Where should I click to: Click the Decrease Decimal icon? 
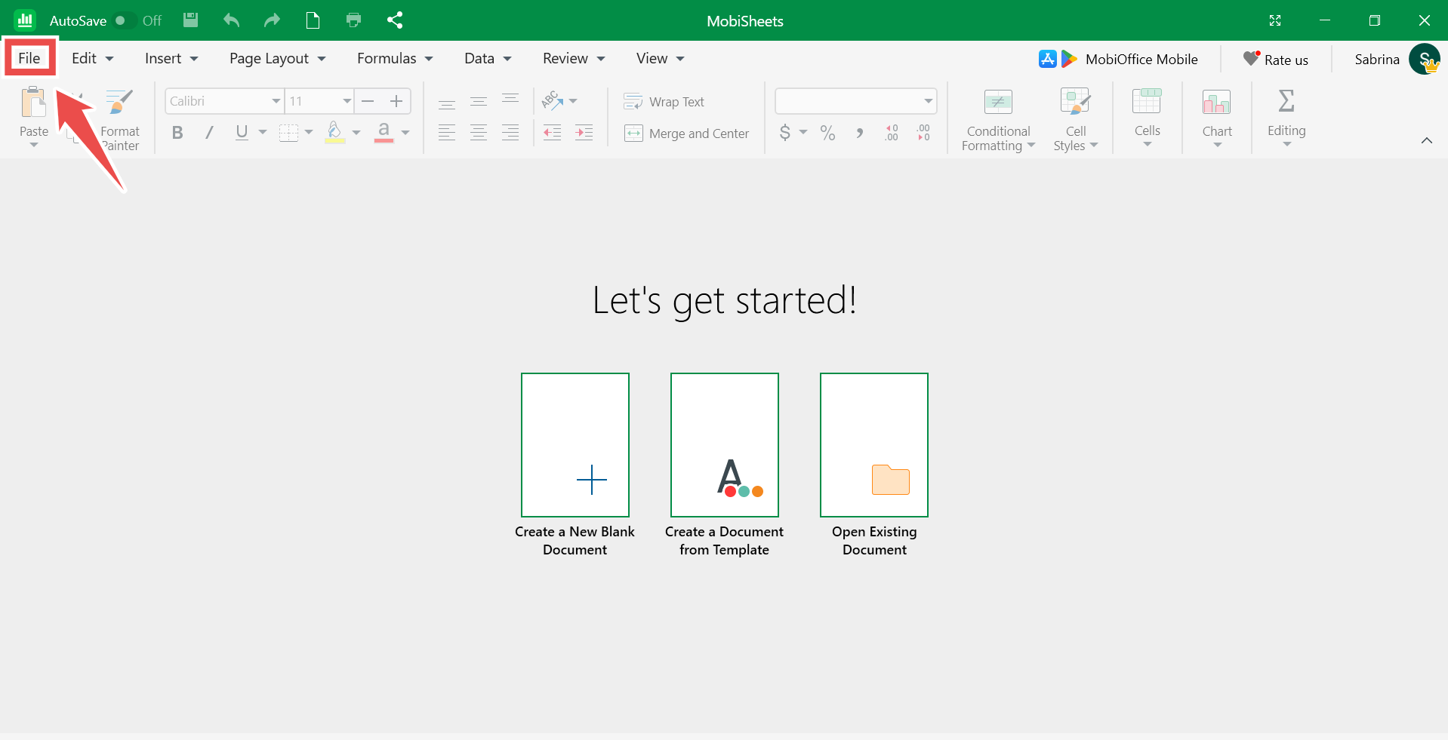923,133
